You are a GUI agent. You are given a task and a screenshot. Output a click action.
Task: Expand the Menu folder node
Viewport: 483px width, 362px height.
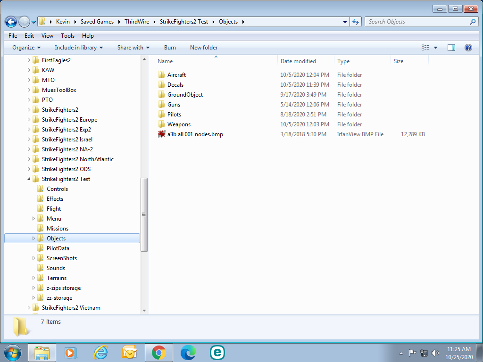(x=34, y=219)
